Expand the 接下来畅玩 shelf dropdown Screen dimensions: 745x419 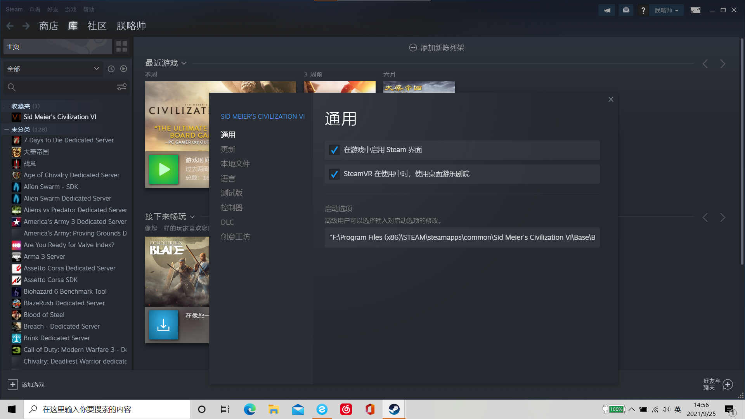click(192, 217)
